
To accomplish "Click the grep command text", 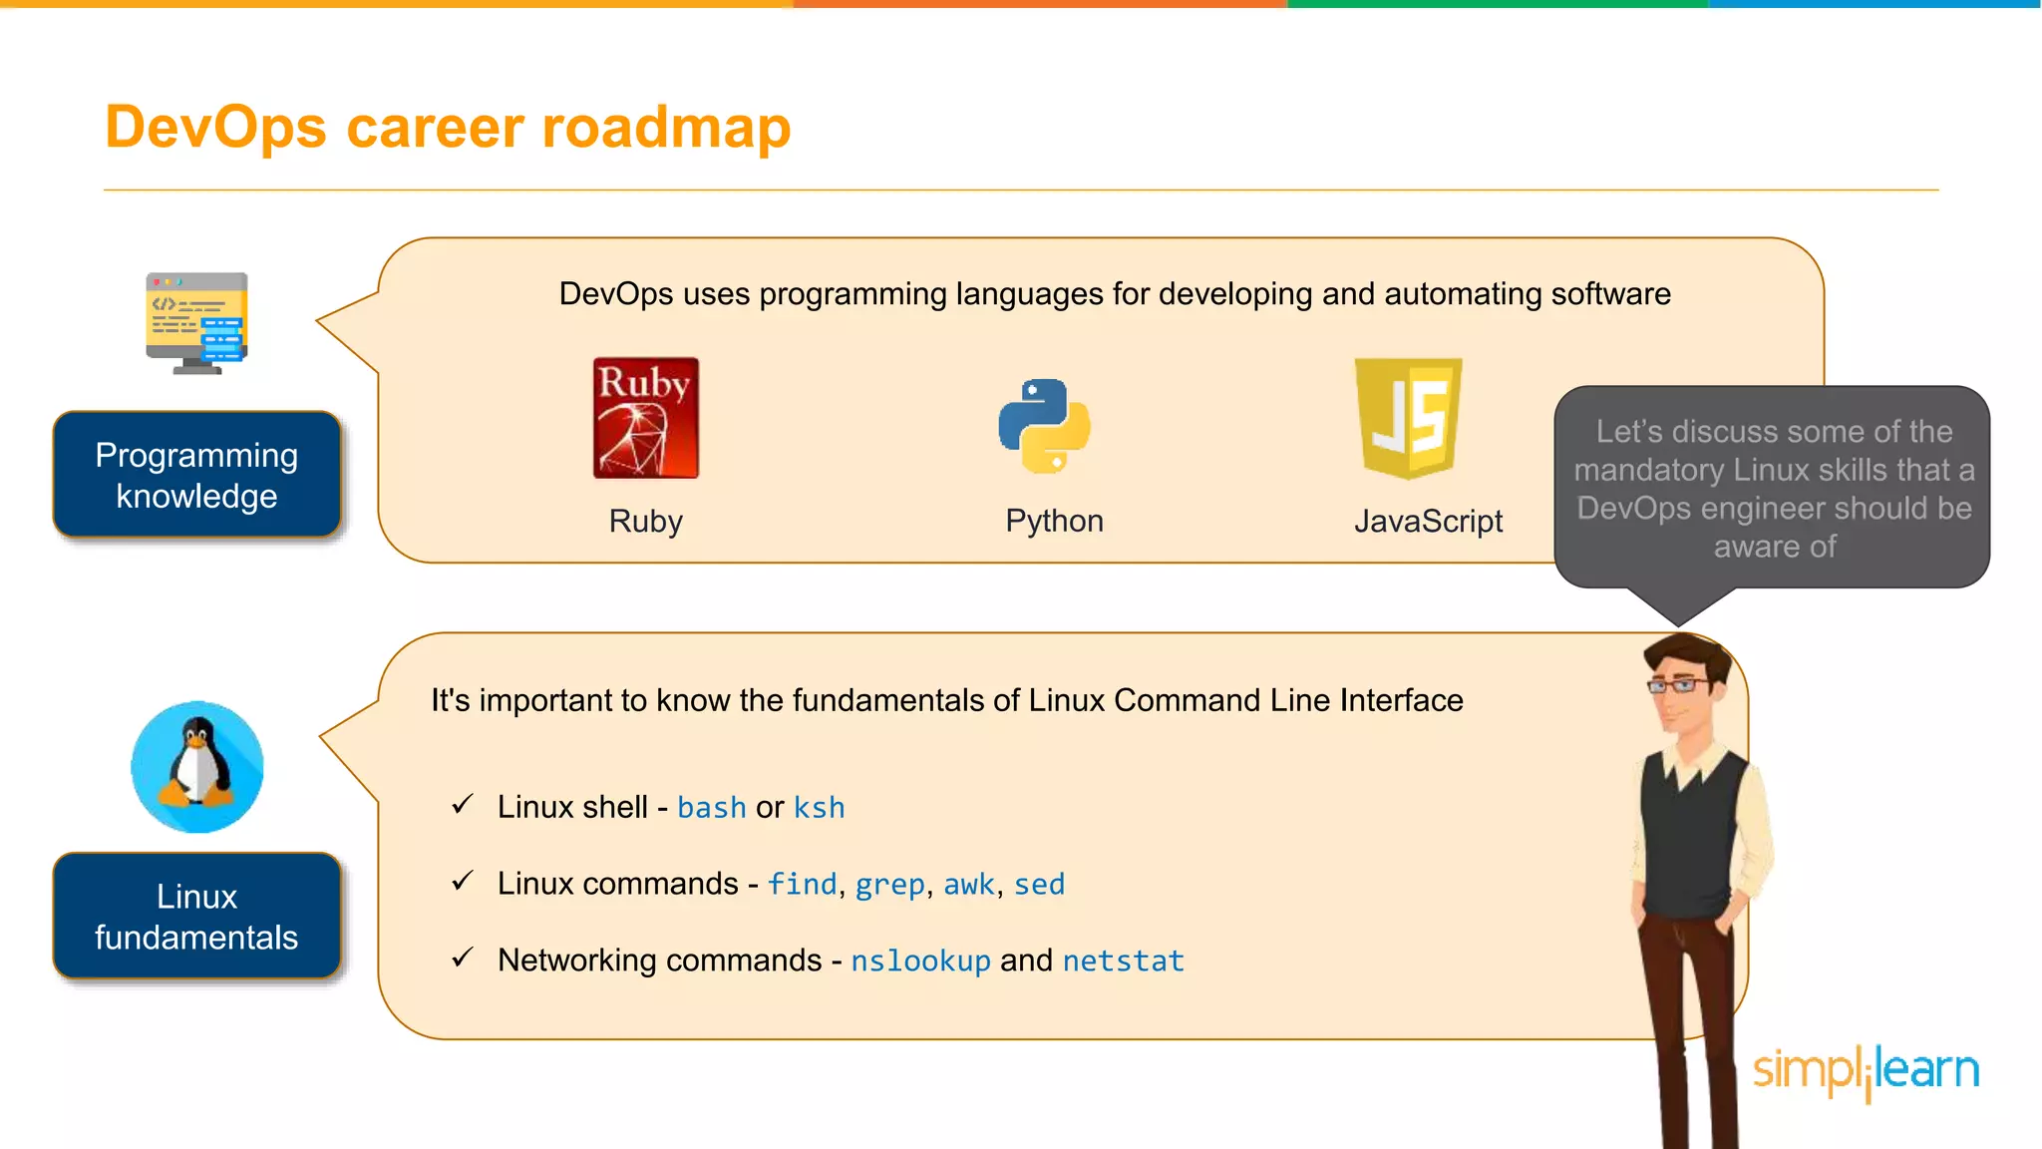I will (x=889, y=885).
